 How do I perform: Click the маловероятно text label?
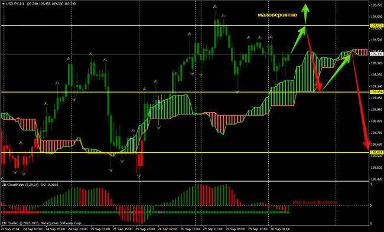[x=277, y=15]
